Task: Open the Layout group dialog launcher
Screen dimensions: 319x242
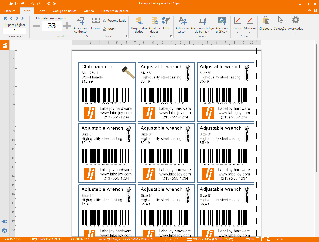Action: [127, 37]
